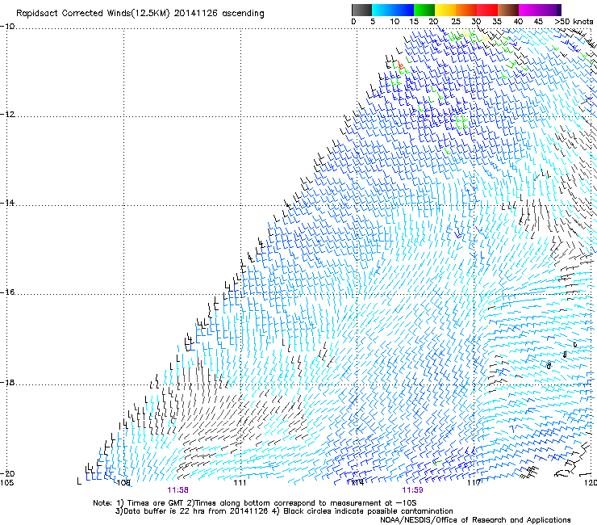This screenshot has width=597, height=525.
Task: Click the '-14' latitude axis label
Action: pyautogui.click(x=7, y=203)
